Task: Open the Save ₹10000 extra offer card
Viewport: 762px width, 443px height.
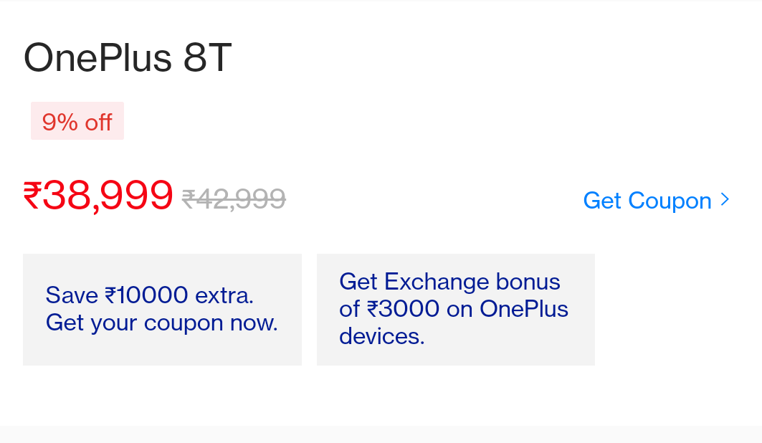Action: point(162,310)
